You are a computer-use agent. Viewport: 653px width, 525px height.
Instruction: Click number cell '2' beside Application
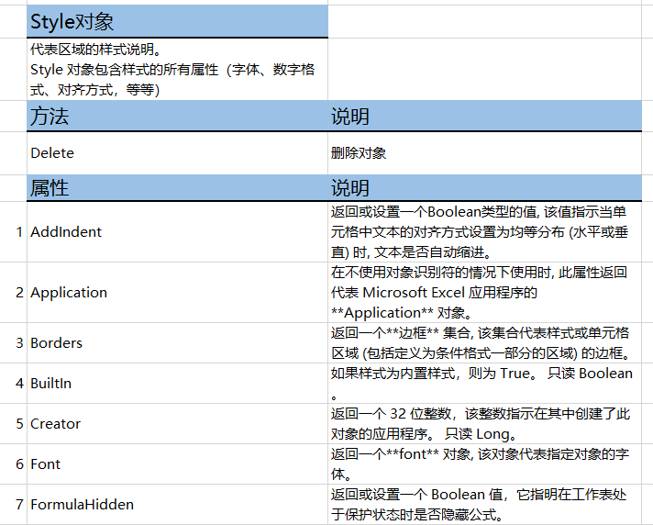(14, 292)
